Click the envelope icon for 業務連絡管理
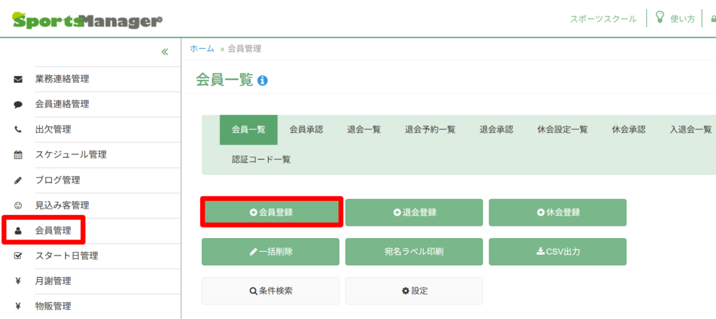Image resolution: width=716 pixels, height=319 pixels. [18, 79]
